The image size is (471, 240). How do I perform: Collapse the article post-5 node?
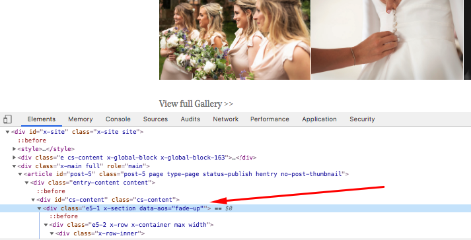[x=20, y=174]
